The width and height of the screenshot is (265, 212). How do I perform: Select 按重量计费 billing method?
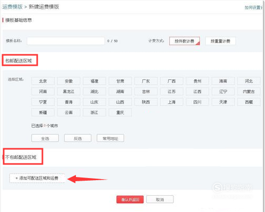(220, 41)
